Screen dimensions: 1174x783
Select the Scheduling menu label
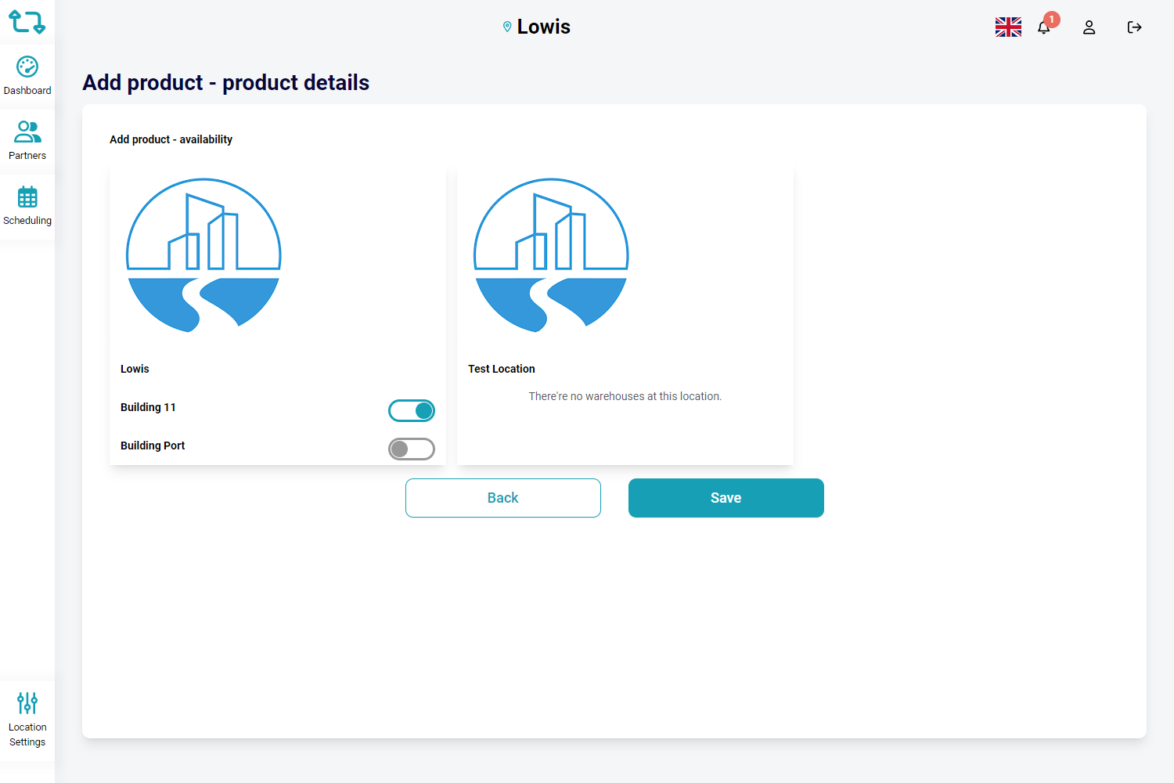click(27, 221)
